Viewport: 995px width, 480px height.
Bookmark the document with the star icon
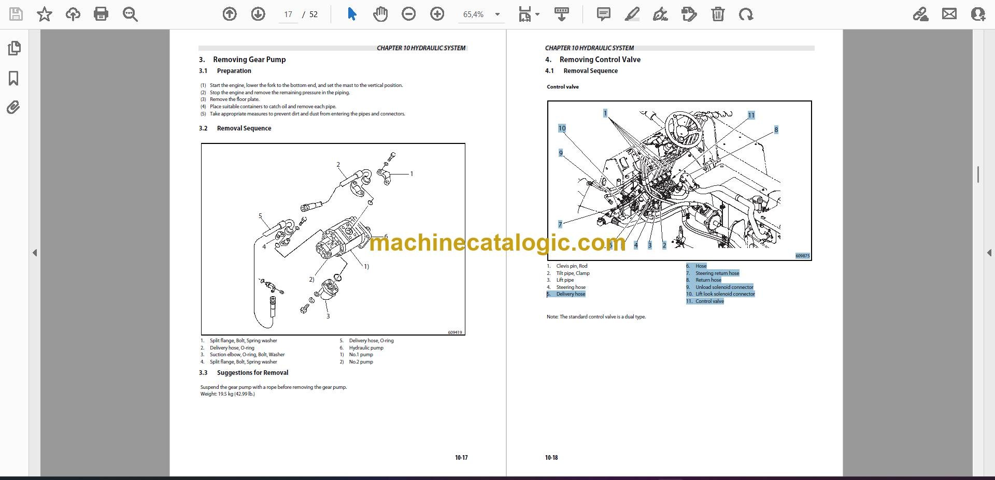45,14
